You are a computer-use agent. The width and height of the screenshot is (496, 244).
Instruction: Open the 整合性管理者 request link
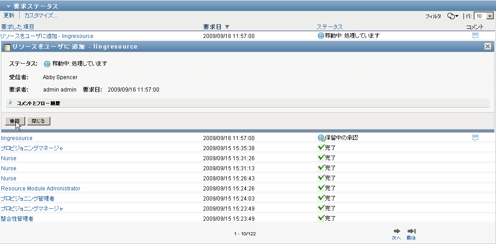[x=17, y=218]
